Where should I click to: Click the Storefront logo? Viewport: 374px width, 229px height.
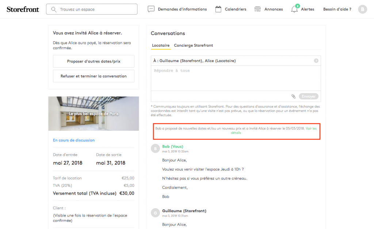point(23,9)
